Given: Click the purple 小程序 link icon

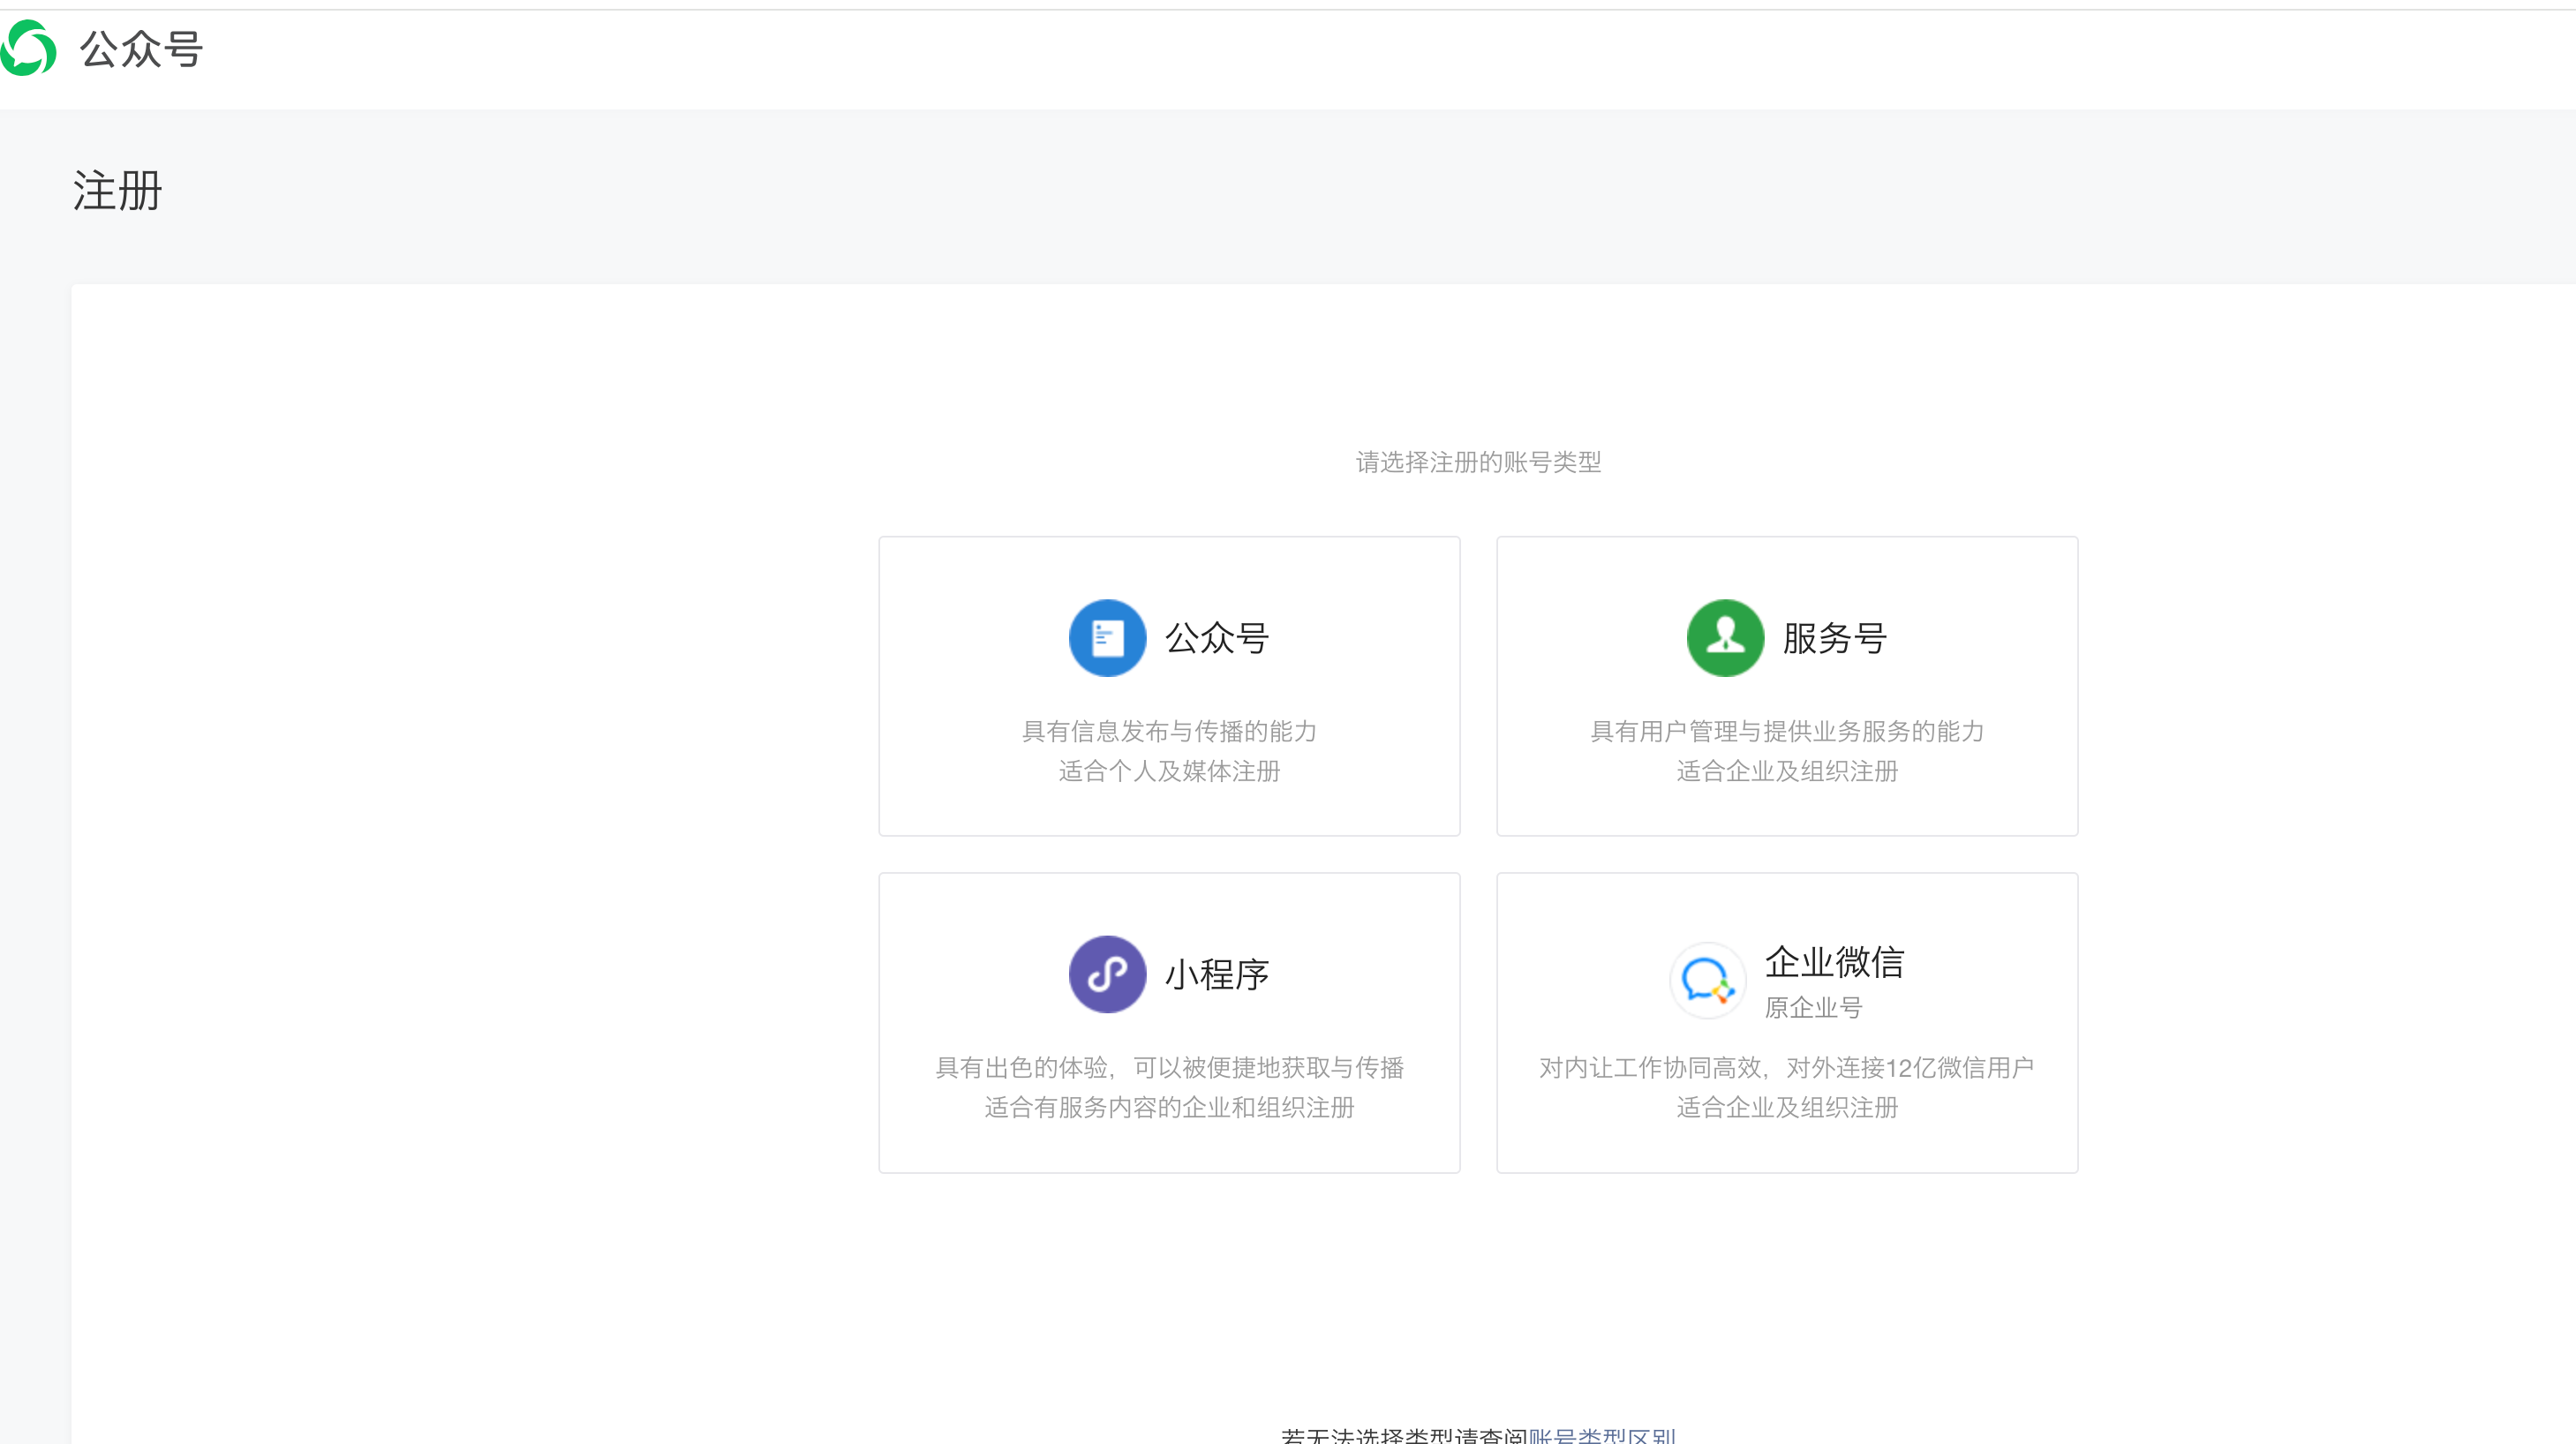Looking at the screenshot, I should [x=1107, y=974].
